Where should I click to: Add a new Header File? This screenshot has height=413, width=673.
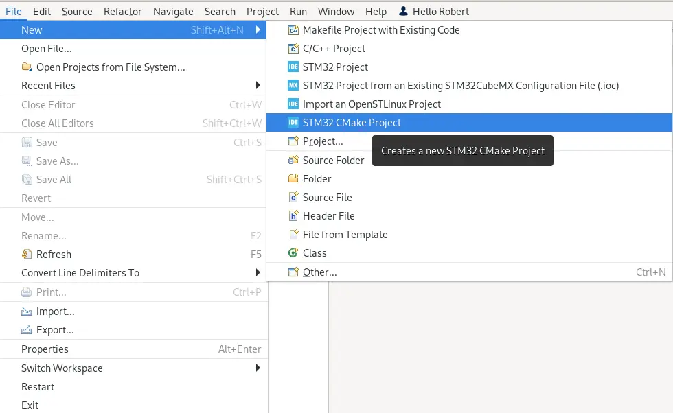328,215
